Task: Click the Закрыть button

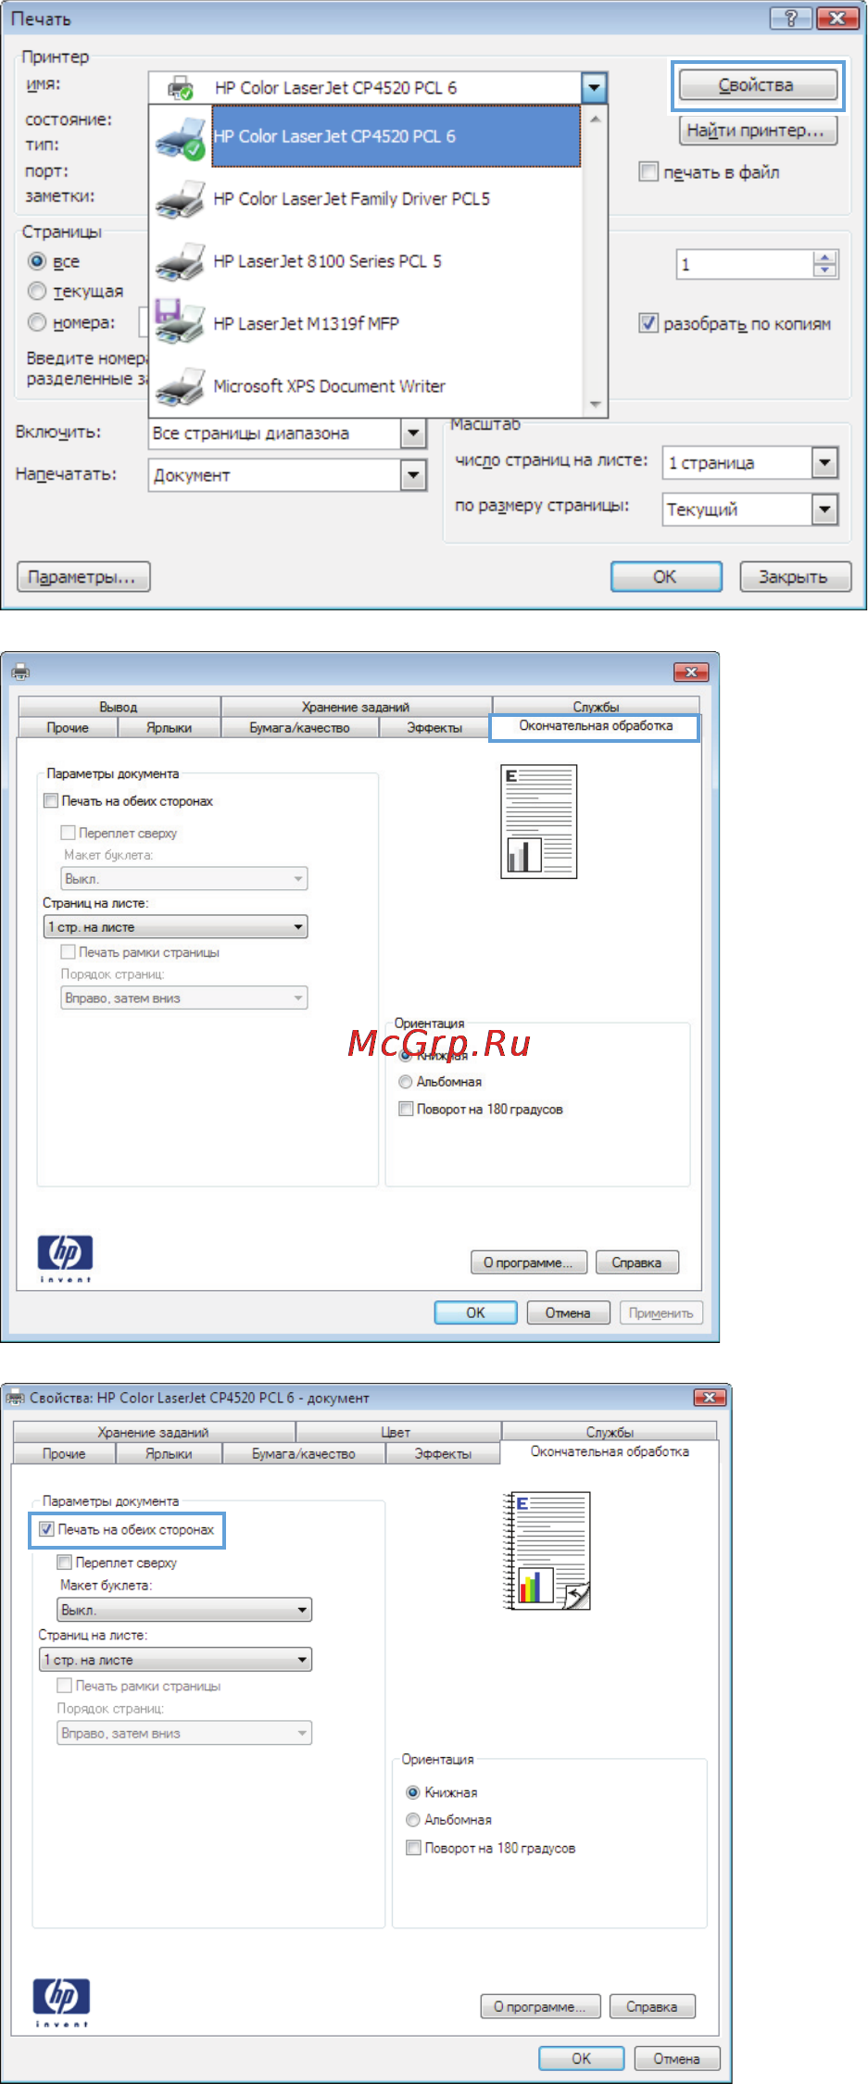Action: [795, 577]
